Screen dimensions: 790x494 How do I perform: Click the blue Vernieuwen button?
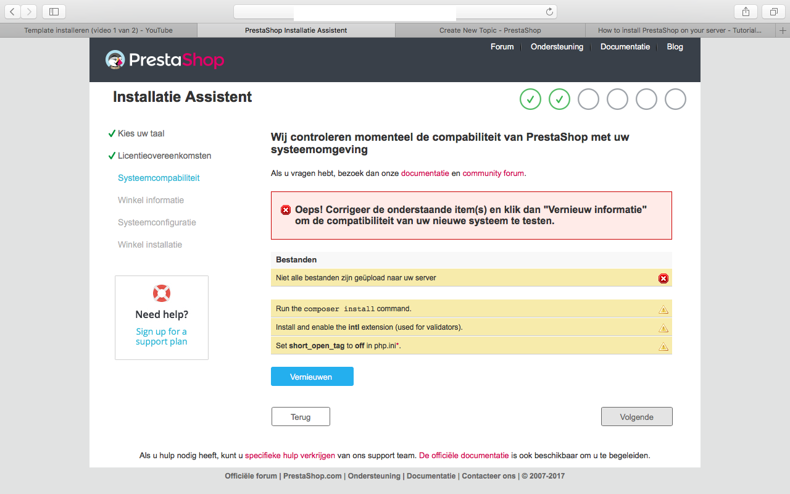[x=312, y=377]
